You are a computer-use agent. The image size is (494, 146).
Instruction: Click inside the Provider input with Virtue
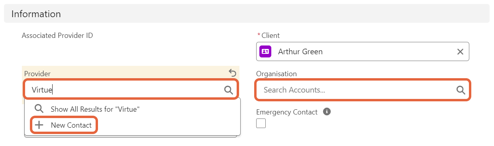(x=131, y=90)
